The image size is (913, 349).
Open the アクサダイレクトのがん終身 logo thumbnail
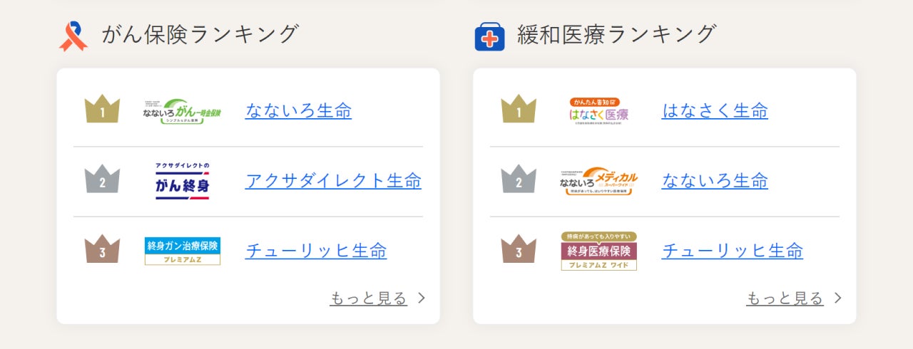coord(182,181)
